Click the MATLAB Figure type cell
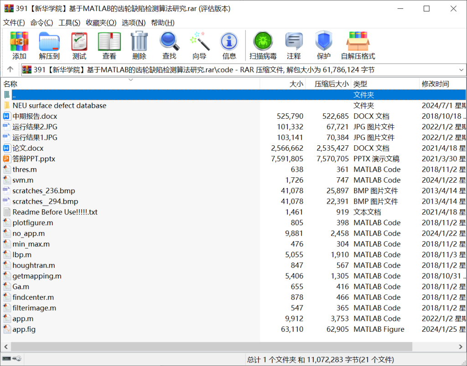Screen dimensions: 467x366 (379, 329)
